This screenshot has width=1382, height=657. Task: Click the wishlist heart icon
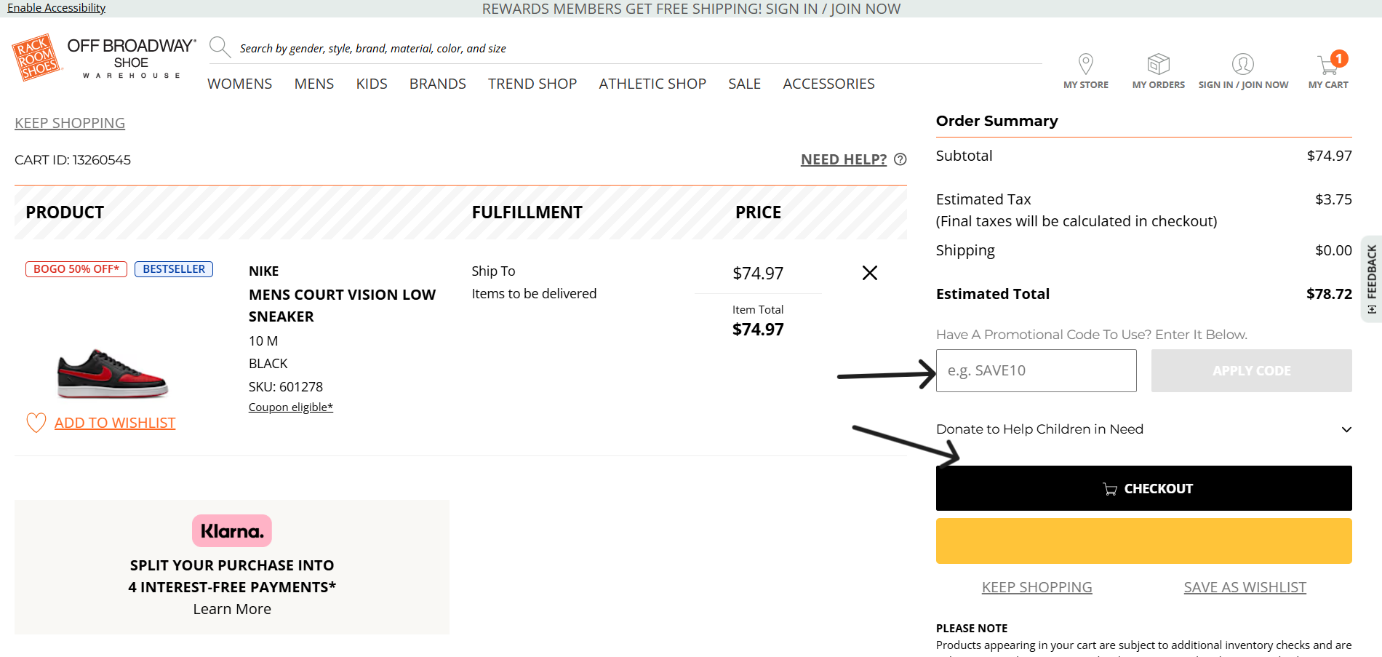point(36,423)
